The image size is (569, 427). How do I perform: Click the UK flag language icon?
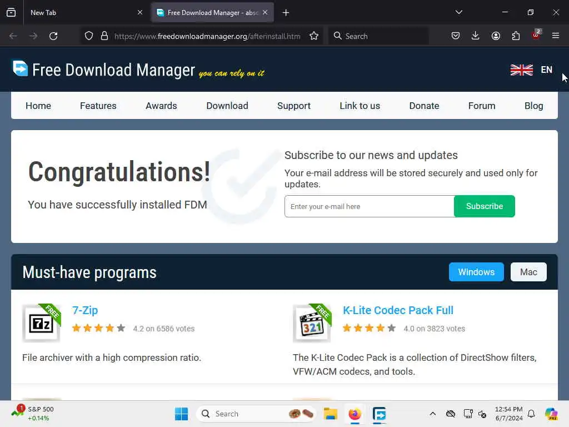[x=521, y=69]
